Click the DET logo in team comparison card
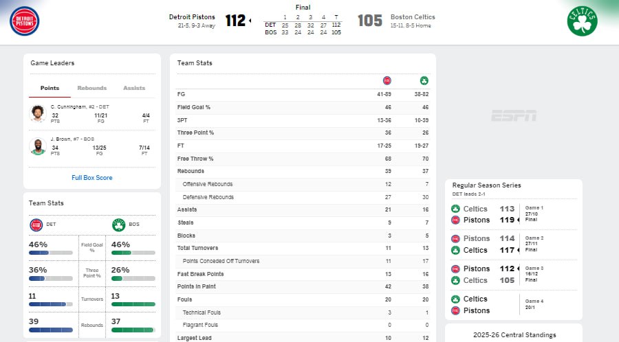Image resolution: width=619 pixels, height=342 pixels. pyautogui.click(x=36, y=225)
